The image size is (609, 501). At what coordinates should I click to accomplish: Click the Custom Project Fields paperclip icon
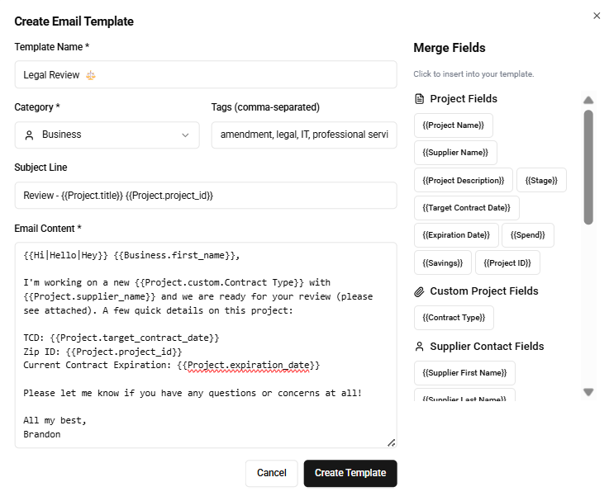[419, 291]
